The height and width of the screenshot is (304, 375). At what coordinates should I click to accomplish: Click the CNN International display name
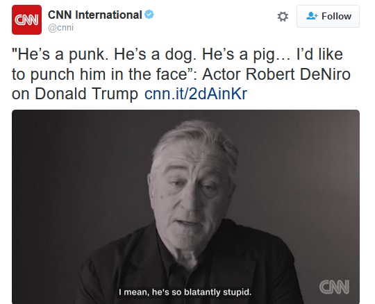[95, 15]
